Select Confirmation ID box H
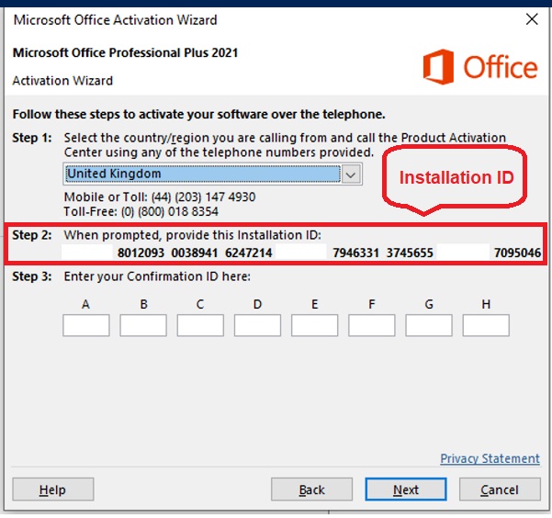552x518 pixels. 486,325
